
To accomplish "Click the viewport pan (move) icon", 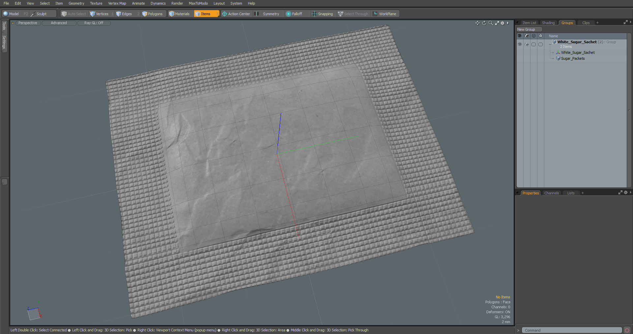I will pyautogui.click(x=477, y=23).
